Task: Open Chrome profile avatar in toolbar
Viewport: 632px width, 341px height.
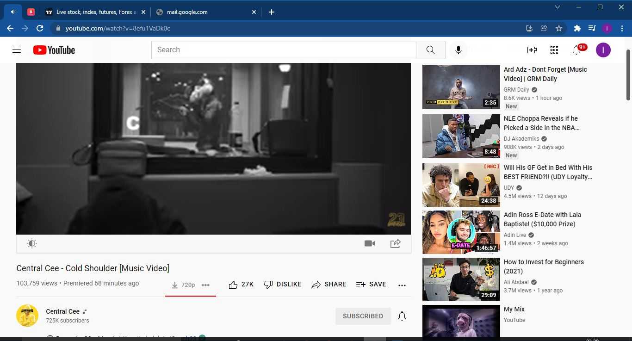Action: pyautogui.click(x=607, y=28)
